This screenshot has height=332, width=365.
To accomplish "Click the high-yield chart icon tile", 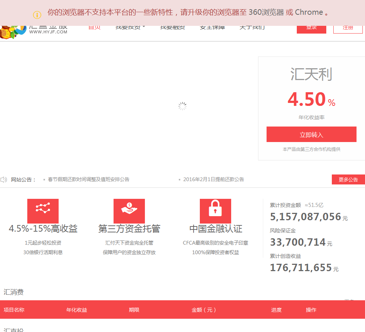I will click(x=43, y=211).
